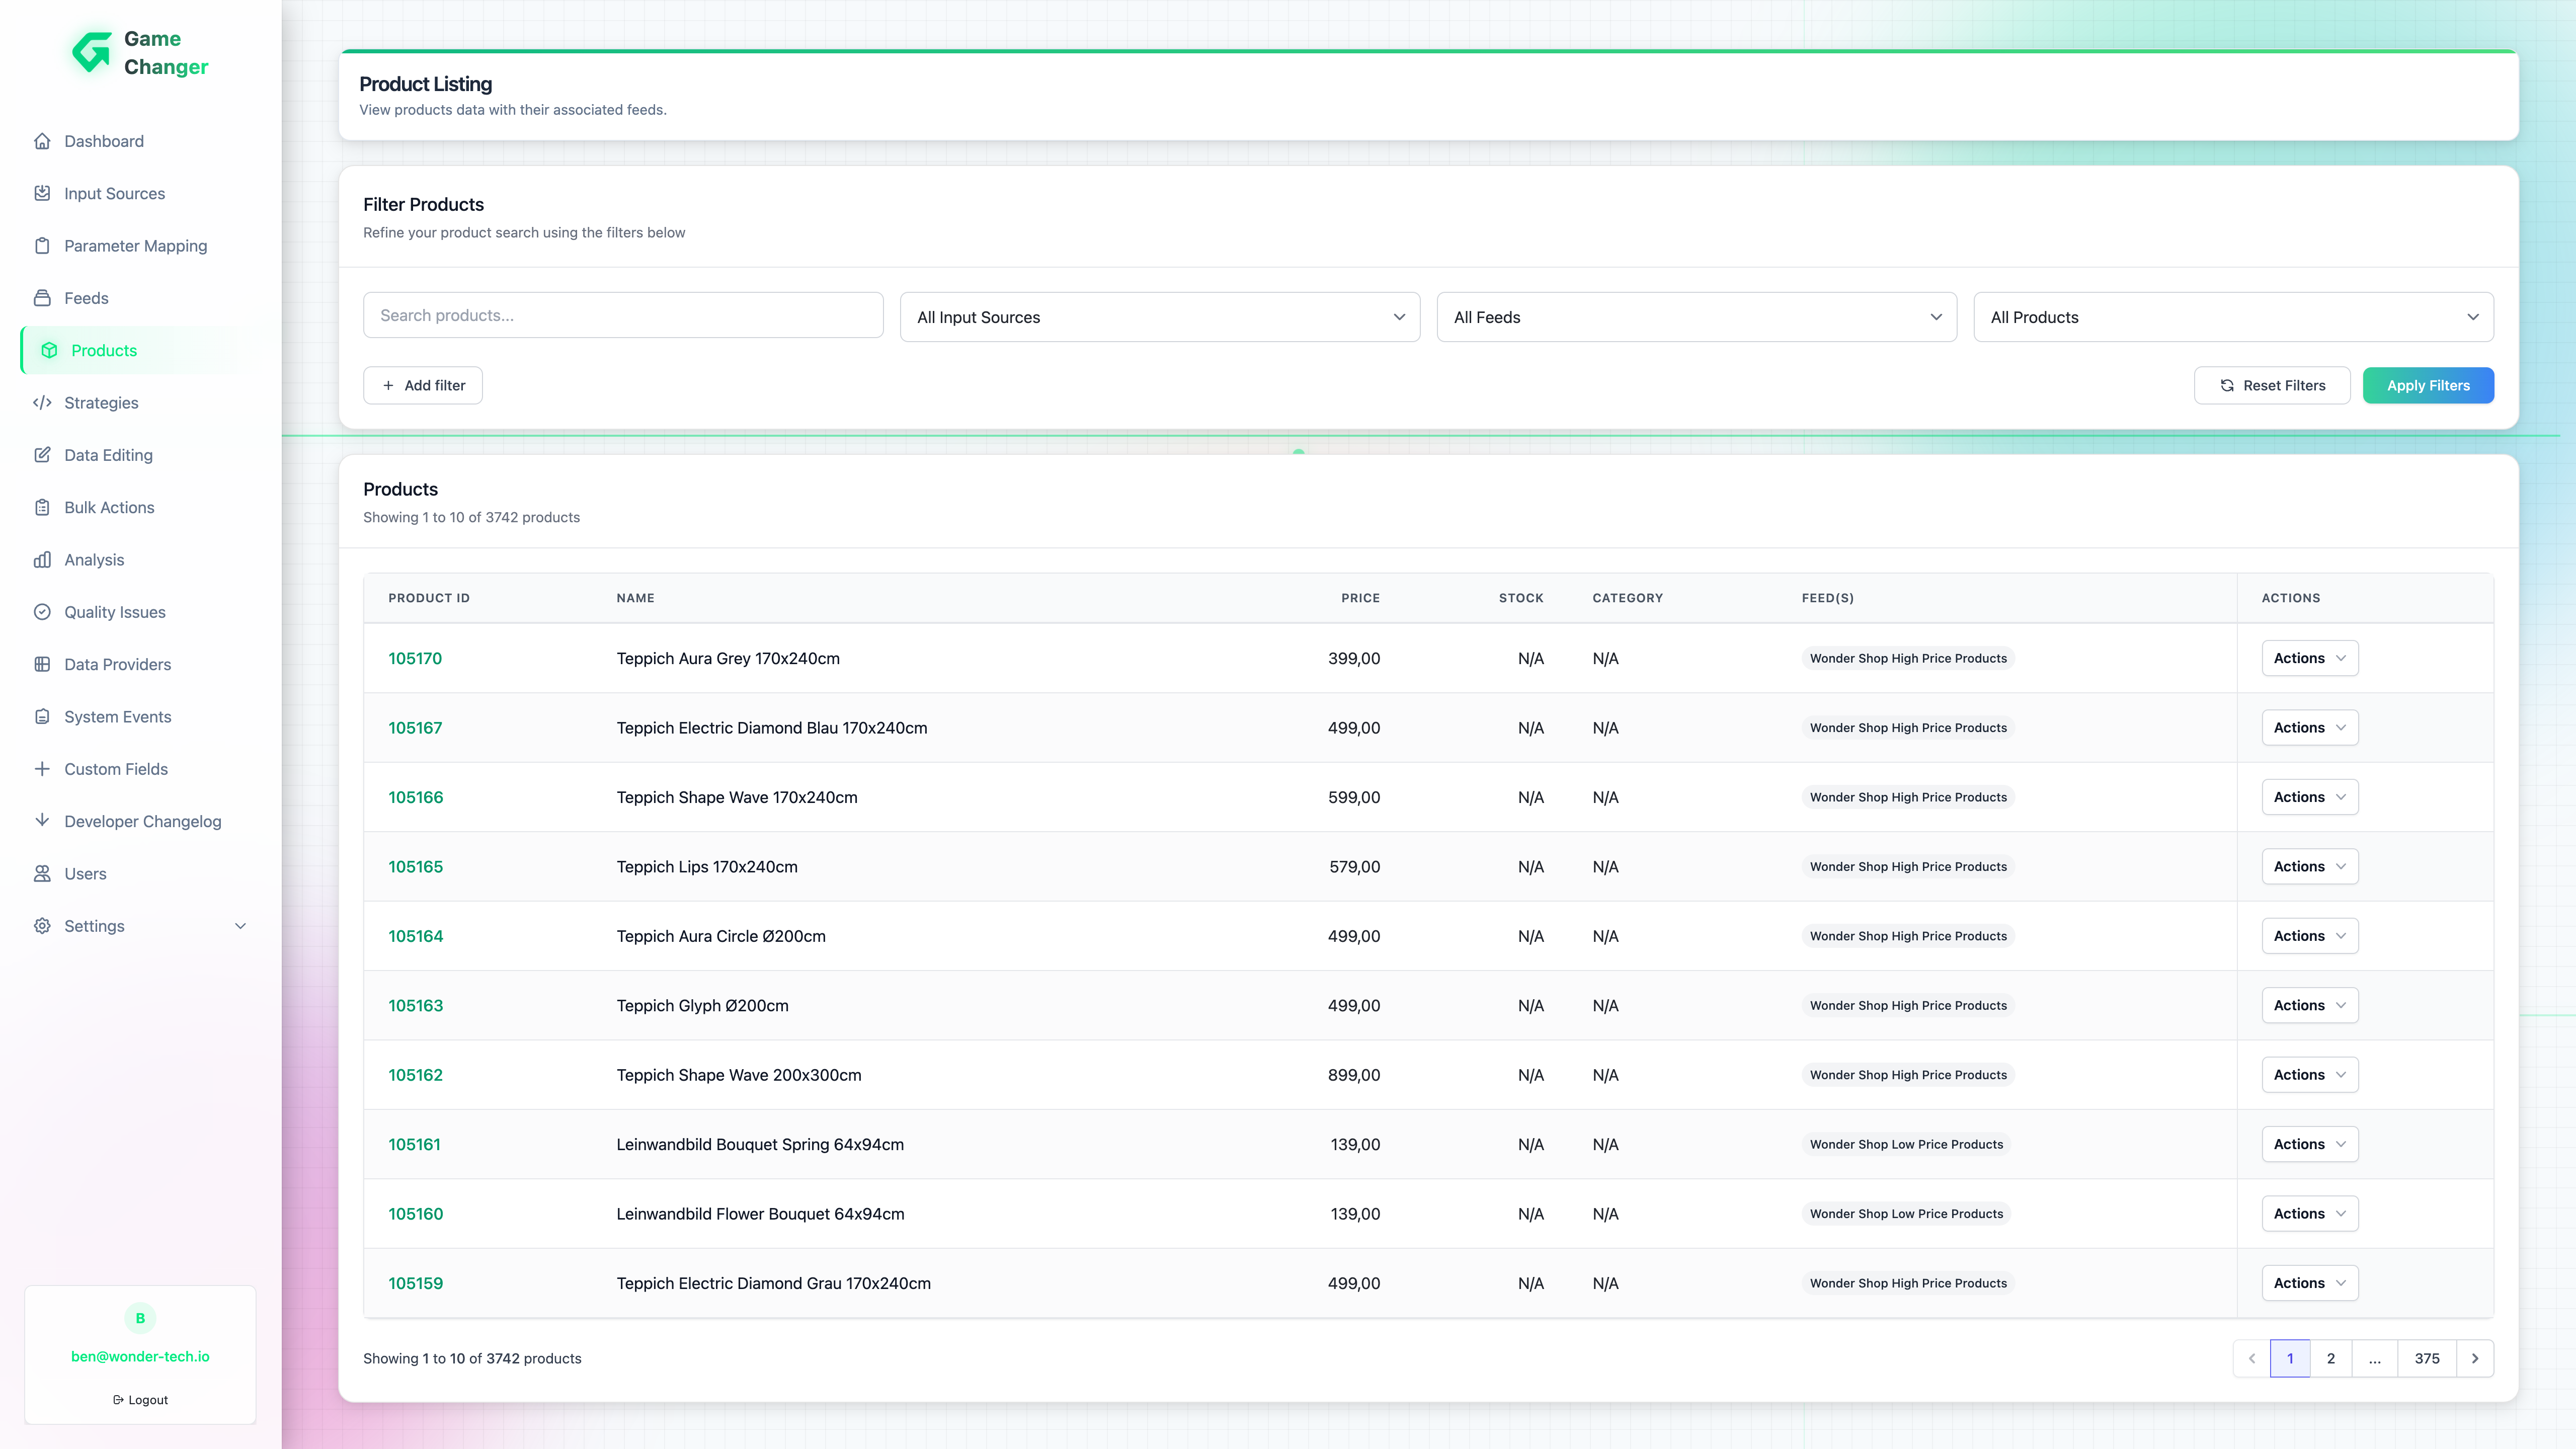The image size is (2576, 1449).
Task: Click the Parameter Mapping clipboard icon
Action: pos(42,246)
